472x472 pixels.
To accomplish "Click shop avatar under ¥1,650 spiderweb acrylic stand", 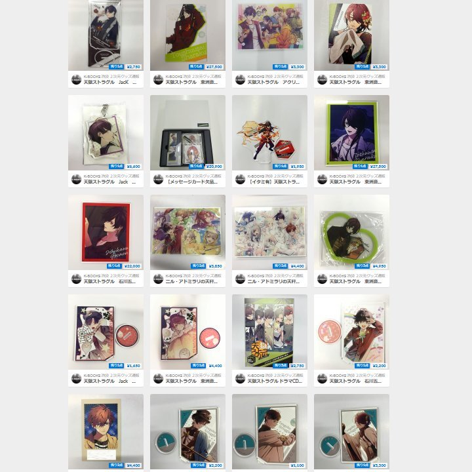I will tap(77, 378).
